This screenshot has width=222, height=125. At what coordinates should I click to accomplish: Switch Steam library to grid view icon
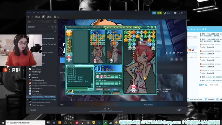click(55, 22)
